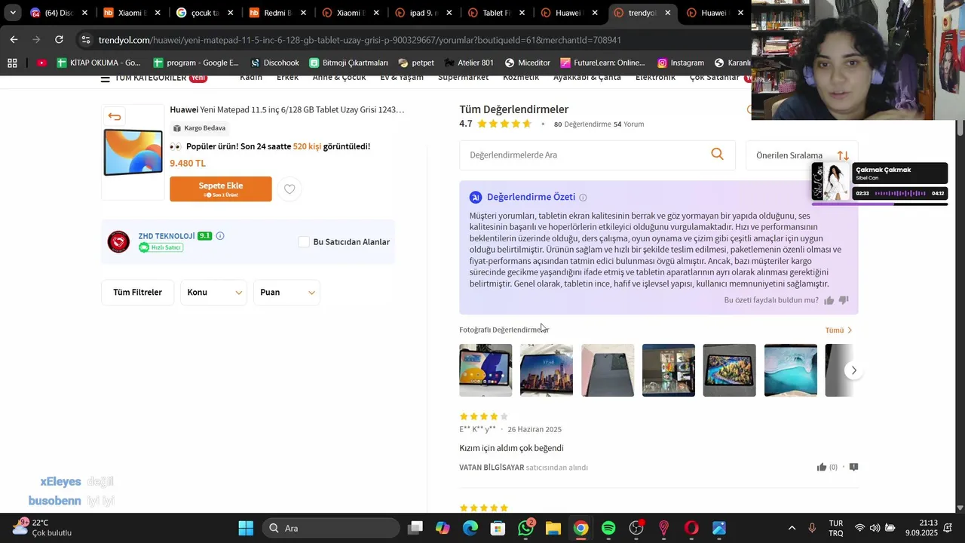Viewport: 965px width, 543px height.
Task: Open the browser apps grid shortcut
Action: click(x=12, y=63)
